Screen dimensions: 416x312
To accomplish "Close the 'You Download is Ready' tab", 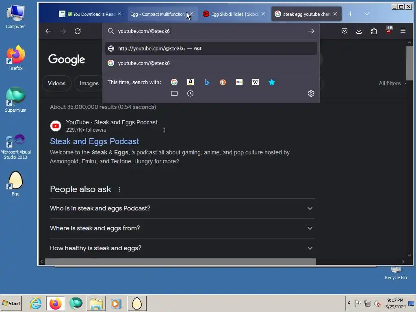I will point(119,14).
